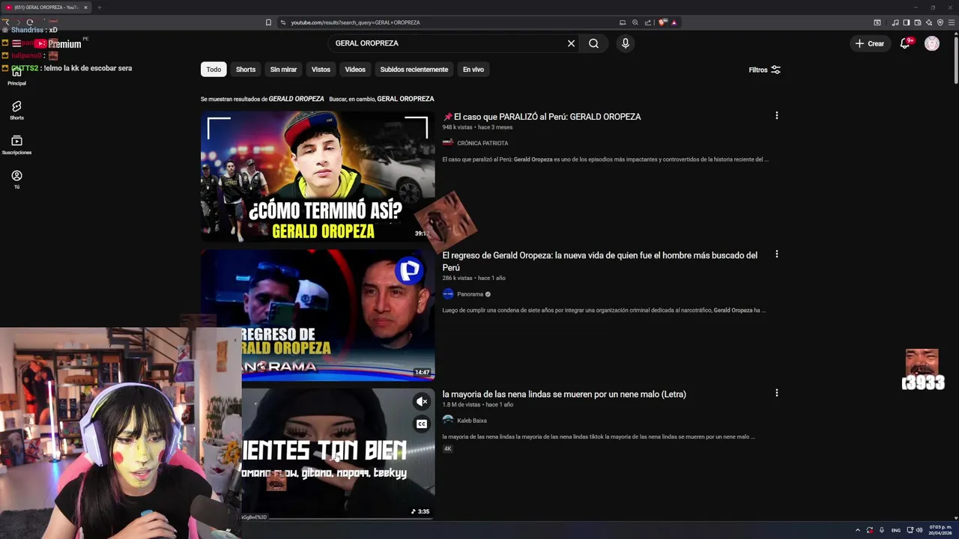Viewport: 959px width, 539px height.
Task: Open the CRÓNICA PATRIOTA channel
Action: (x=482, y=143)
